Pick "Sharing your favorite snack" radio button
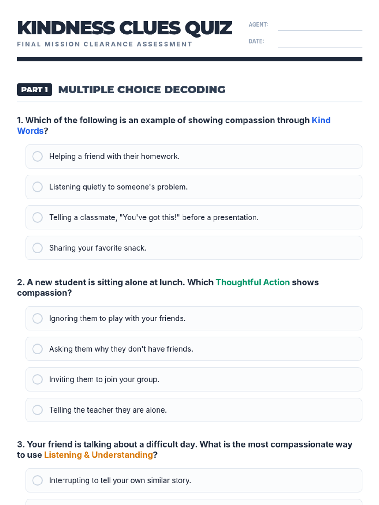Screen dimensions: 379x505 [x=38, y=248]
